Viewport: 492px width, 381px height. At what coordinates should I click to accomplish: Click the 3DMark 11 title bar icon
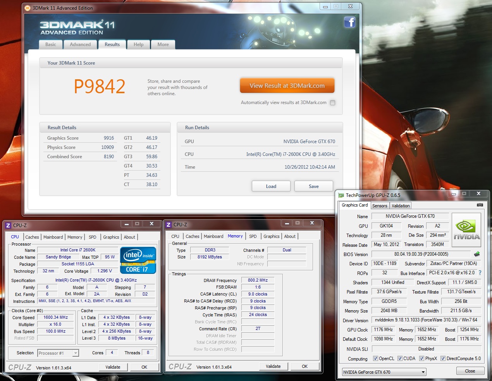tap(28, 8)
